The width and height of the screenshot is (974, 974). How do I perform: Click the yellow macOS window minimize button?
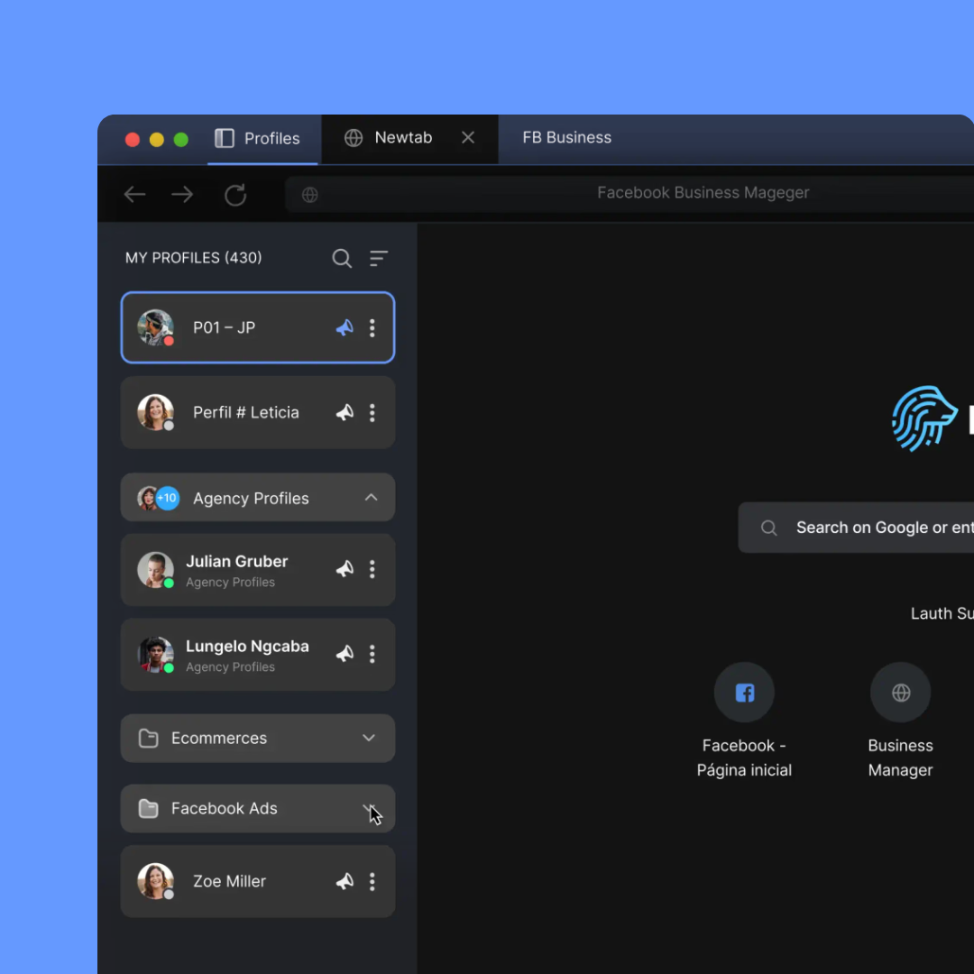point(157,139)
